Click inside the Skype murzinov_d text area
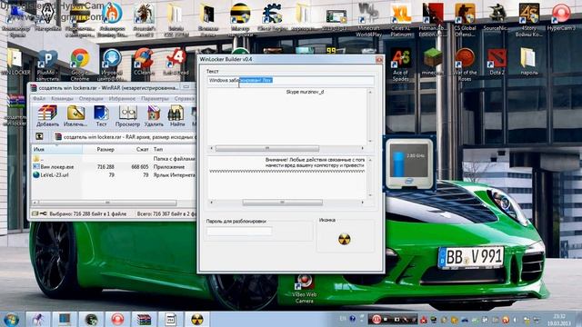The width and height of the screenshot is (582, 327). [x=287, y=116]
